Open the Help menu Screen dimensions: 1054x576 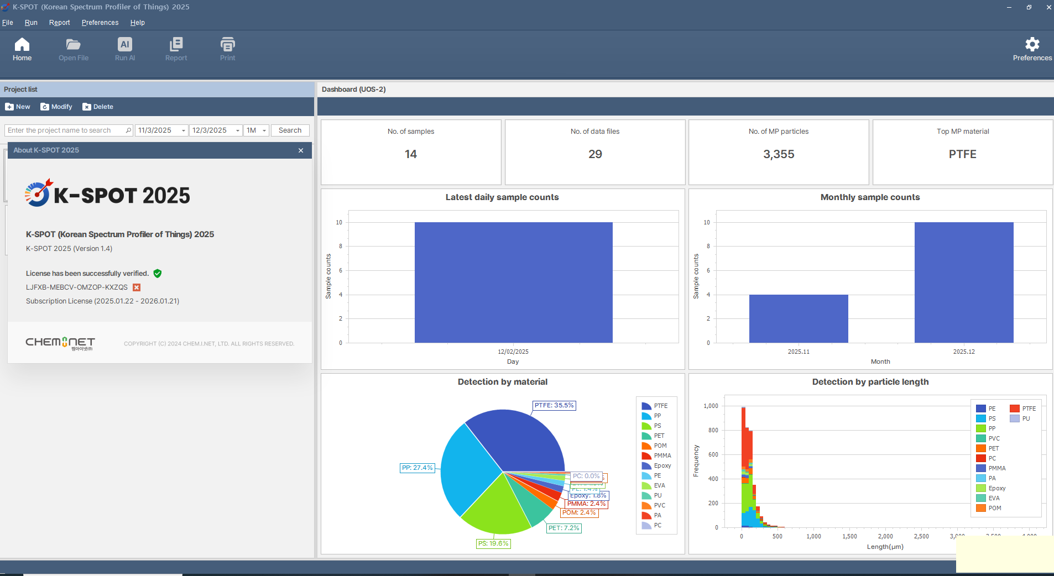click(137, 23)
